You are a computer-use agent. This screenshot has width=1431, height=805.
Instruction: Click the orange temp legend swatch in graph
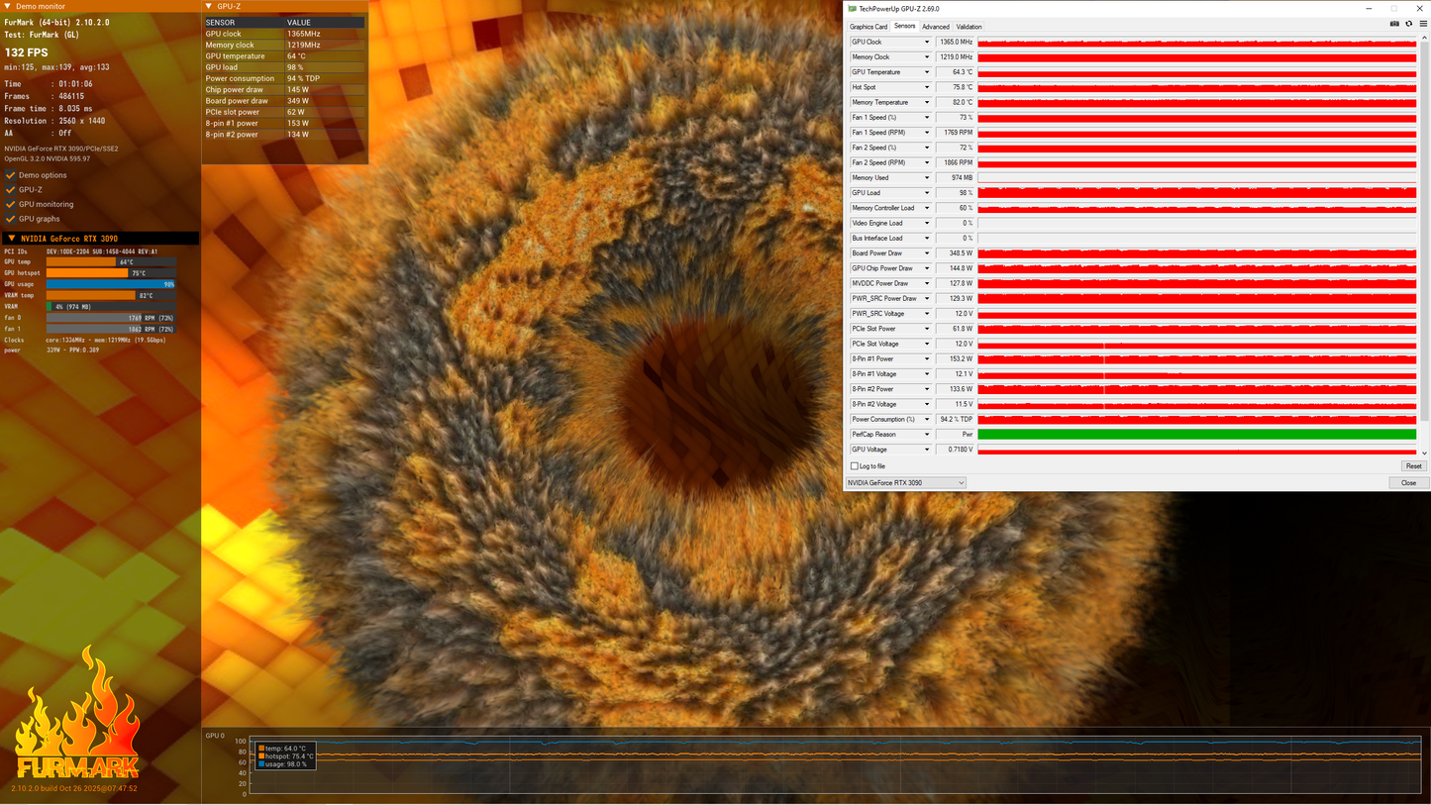[x=261, y=749]
